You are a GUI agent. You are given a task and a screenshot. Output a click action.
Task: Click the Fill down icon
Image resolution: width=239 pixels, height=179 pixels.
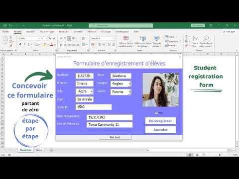pyautogui.click(x=187, y=41)
